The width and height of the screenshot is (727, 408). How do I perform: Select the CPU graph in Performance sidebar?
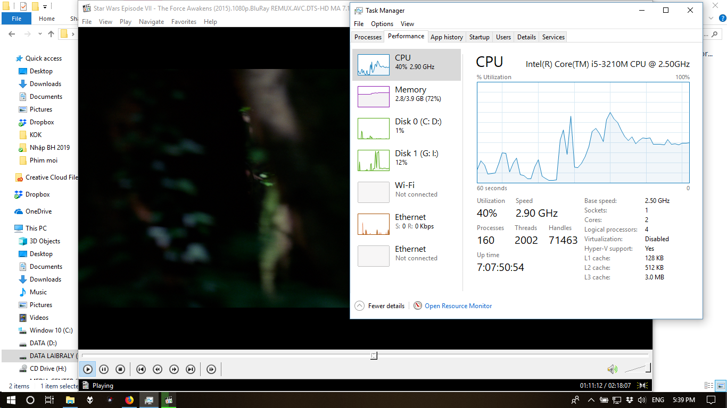click(x=407, y=65)
